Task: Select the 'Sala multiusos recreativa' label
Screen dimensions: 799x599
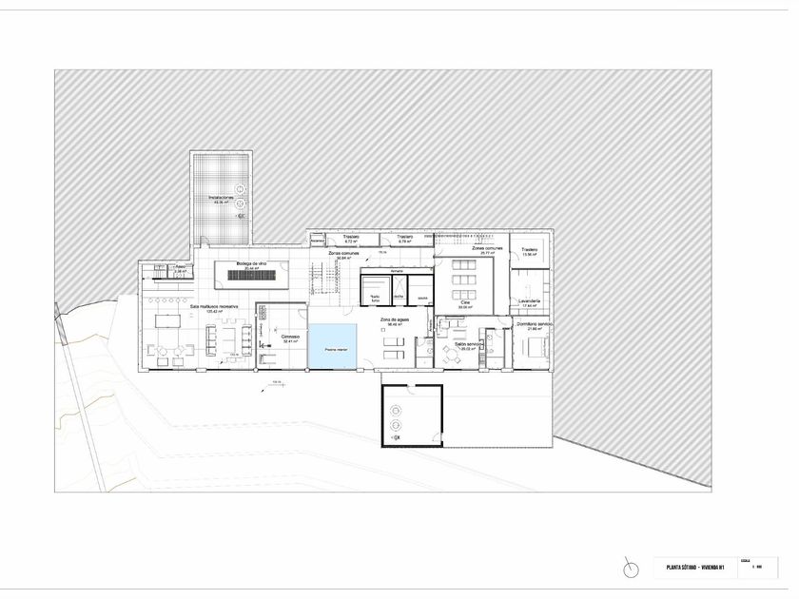Action: tap(214, 306)
